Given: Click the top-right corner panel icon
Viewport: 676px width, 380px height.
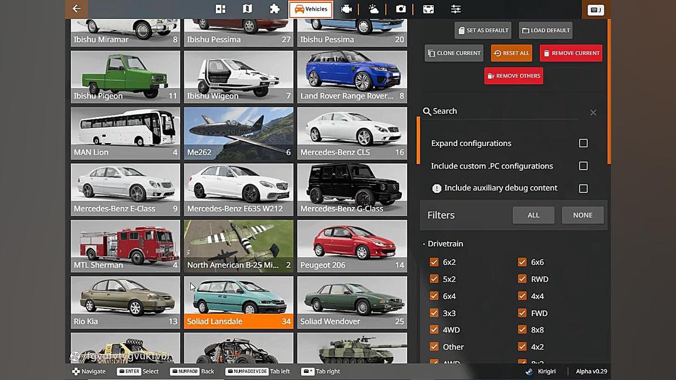Looking at the screenshot, I should tap(596, 10).
